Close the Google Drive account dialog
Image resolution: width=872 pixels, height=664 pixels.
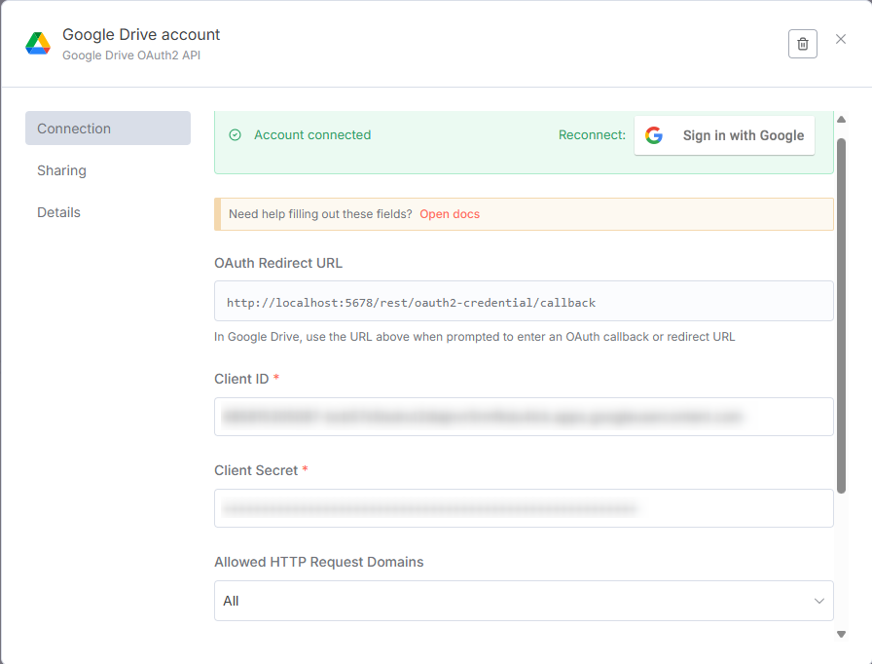tap(841, 40)
